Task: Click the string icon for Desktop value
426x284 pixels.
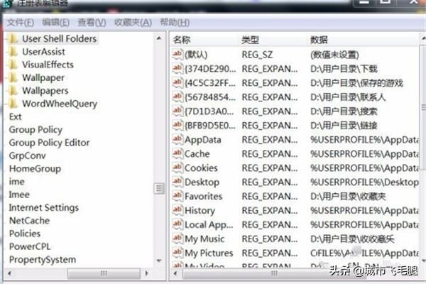Action: point(177,182)
